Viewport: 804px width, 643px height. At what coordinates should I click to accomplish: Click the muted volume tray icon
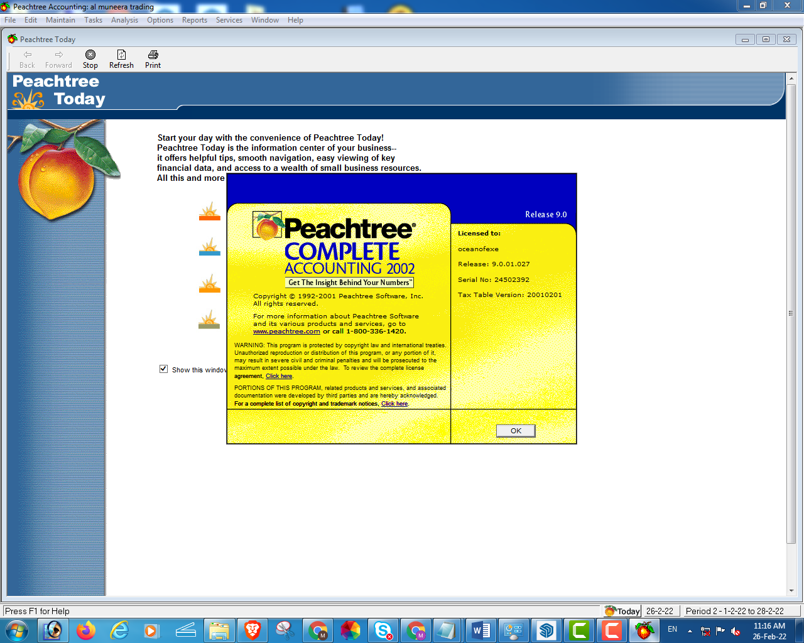click(x=736, y=630)
